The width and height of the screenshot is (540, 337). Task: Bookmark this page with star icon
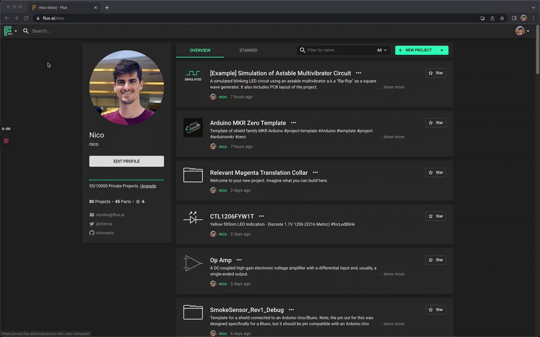(x=502, y=18)
